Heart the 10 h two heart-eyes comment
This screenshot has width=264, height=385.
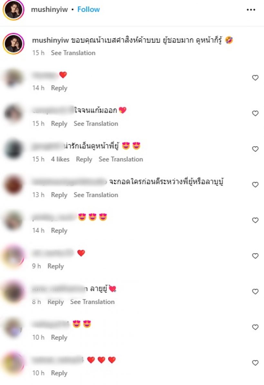(x=255, y=327)
